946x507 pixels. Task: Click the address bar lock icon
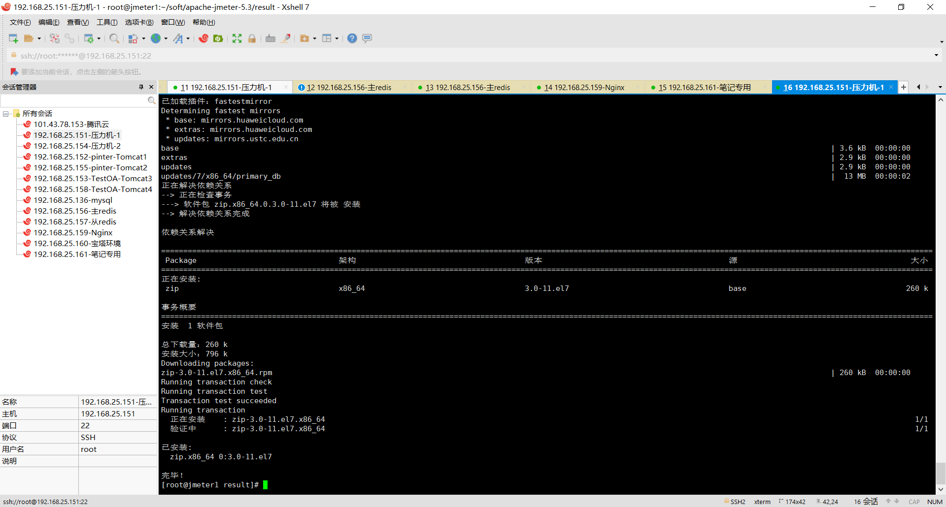pyautogui.click(x=14, y=55)
